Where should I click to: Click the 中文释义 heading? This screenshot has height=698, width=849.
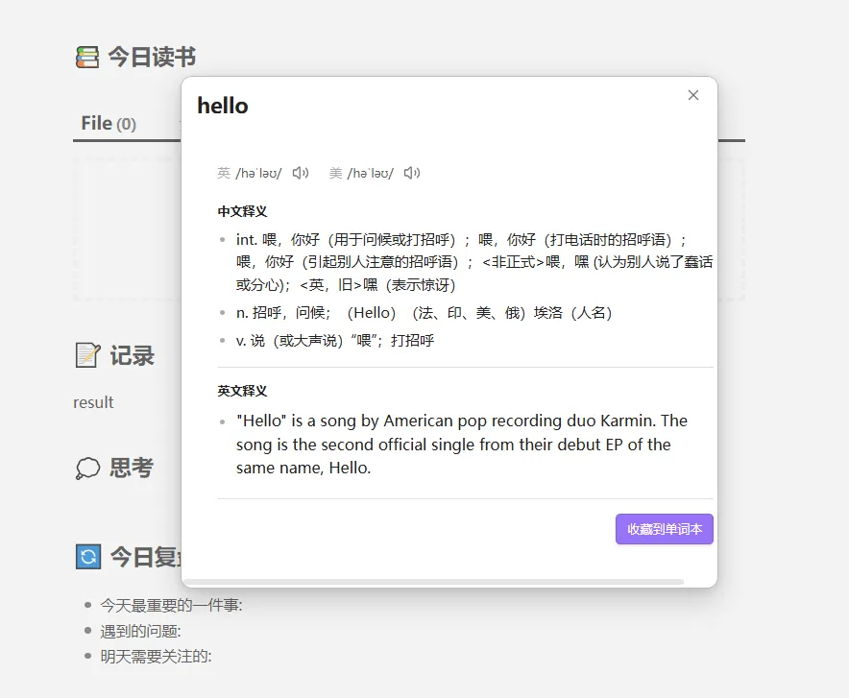pyautogui.click(x=243, y=211)
